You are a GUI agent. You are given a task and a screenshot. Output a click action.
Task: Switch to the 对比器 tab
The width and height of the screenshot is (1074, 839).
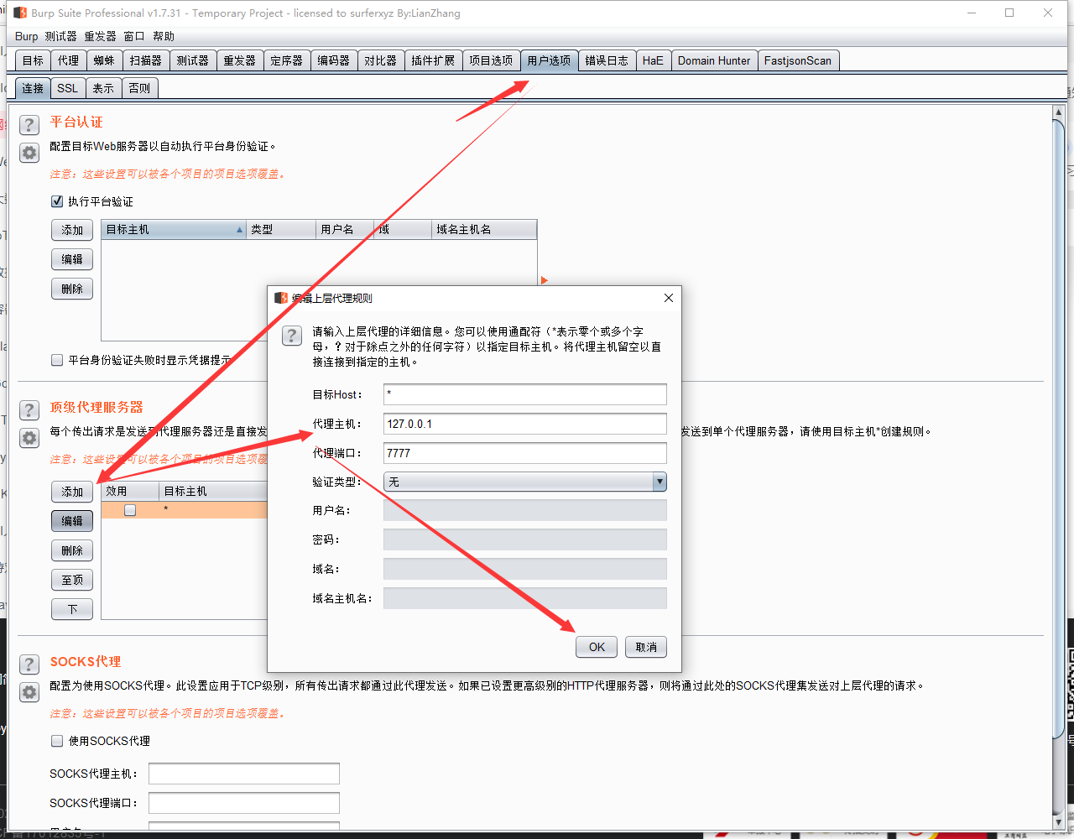coord(380,60)
